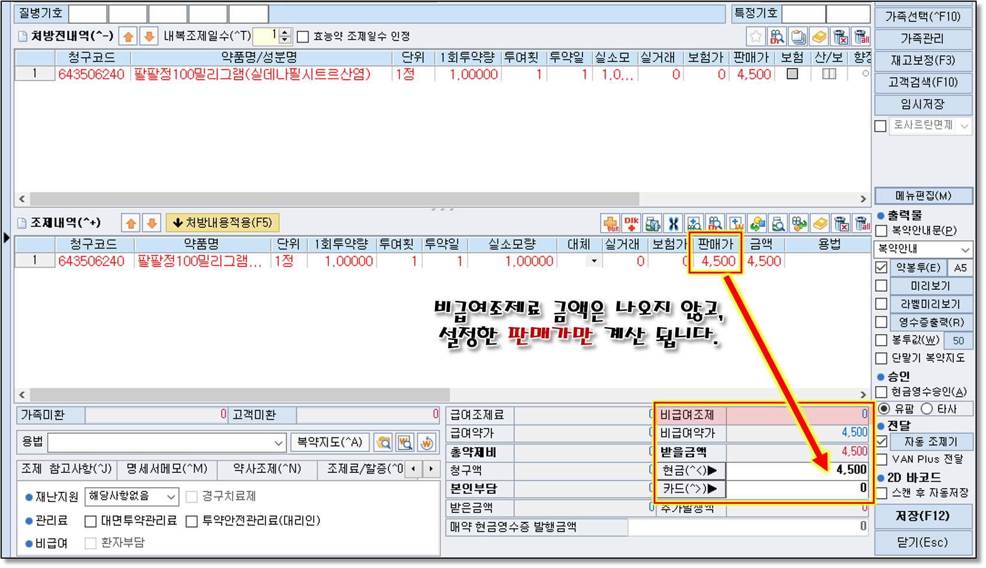Open the 약사조제(^N) tab
This screenshot has width=986, height=568.
[267, 469]
